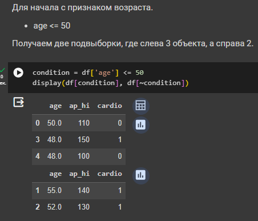
Task: Select the 'cardio' header in second table
Action: pos(110,174)
